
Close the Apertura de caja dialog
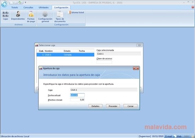click(x=136, y=68)
